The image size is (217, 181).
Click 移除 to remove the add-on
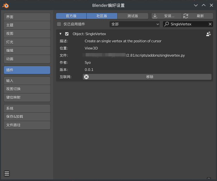[147, 77]
